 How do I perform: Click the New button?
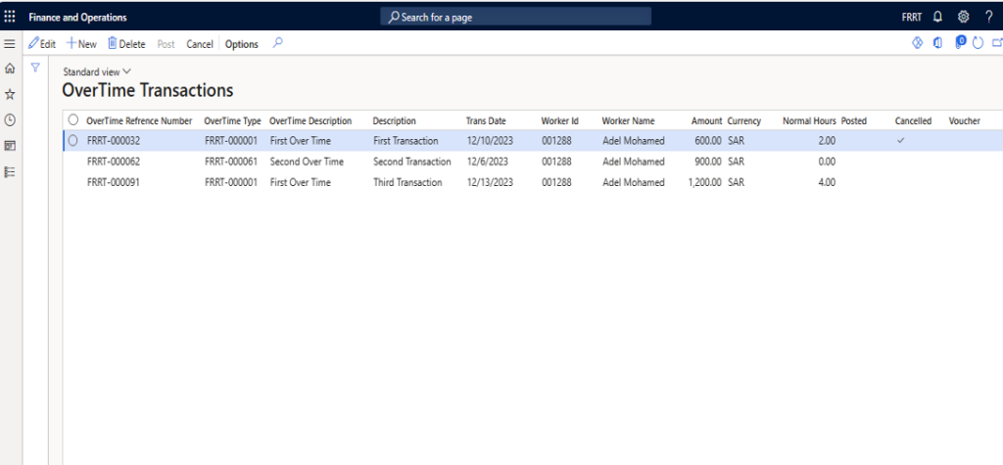click(x=81, y=44)
